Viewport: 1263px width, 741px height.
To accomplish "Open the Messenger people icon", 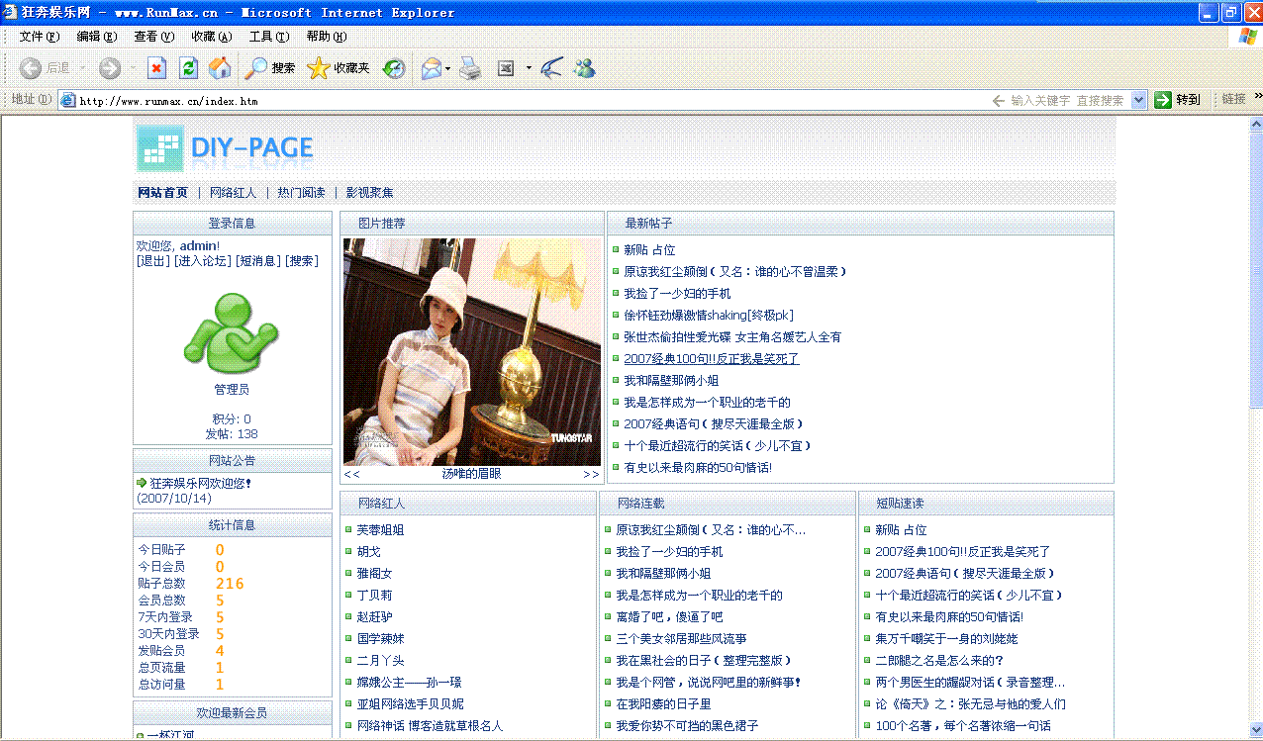I will coord(584,68).
